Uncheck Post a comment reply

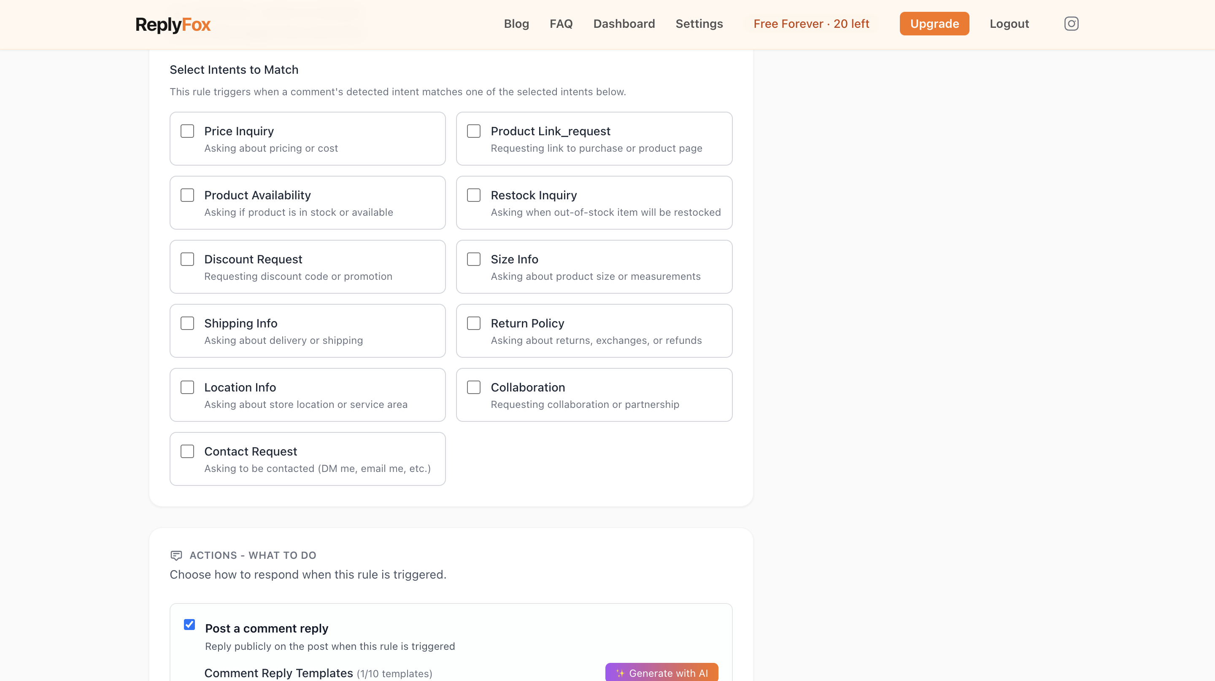coord(189,625)
